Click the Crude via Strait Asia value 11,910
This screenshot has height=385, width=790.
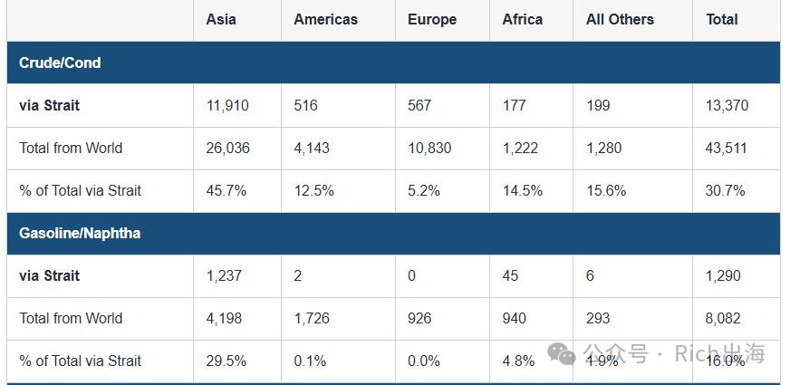click(227, 105)
